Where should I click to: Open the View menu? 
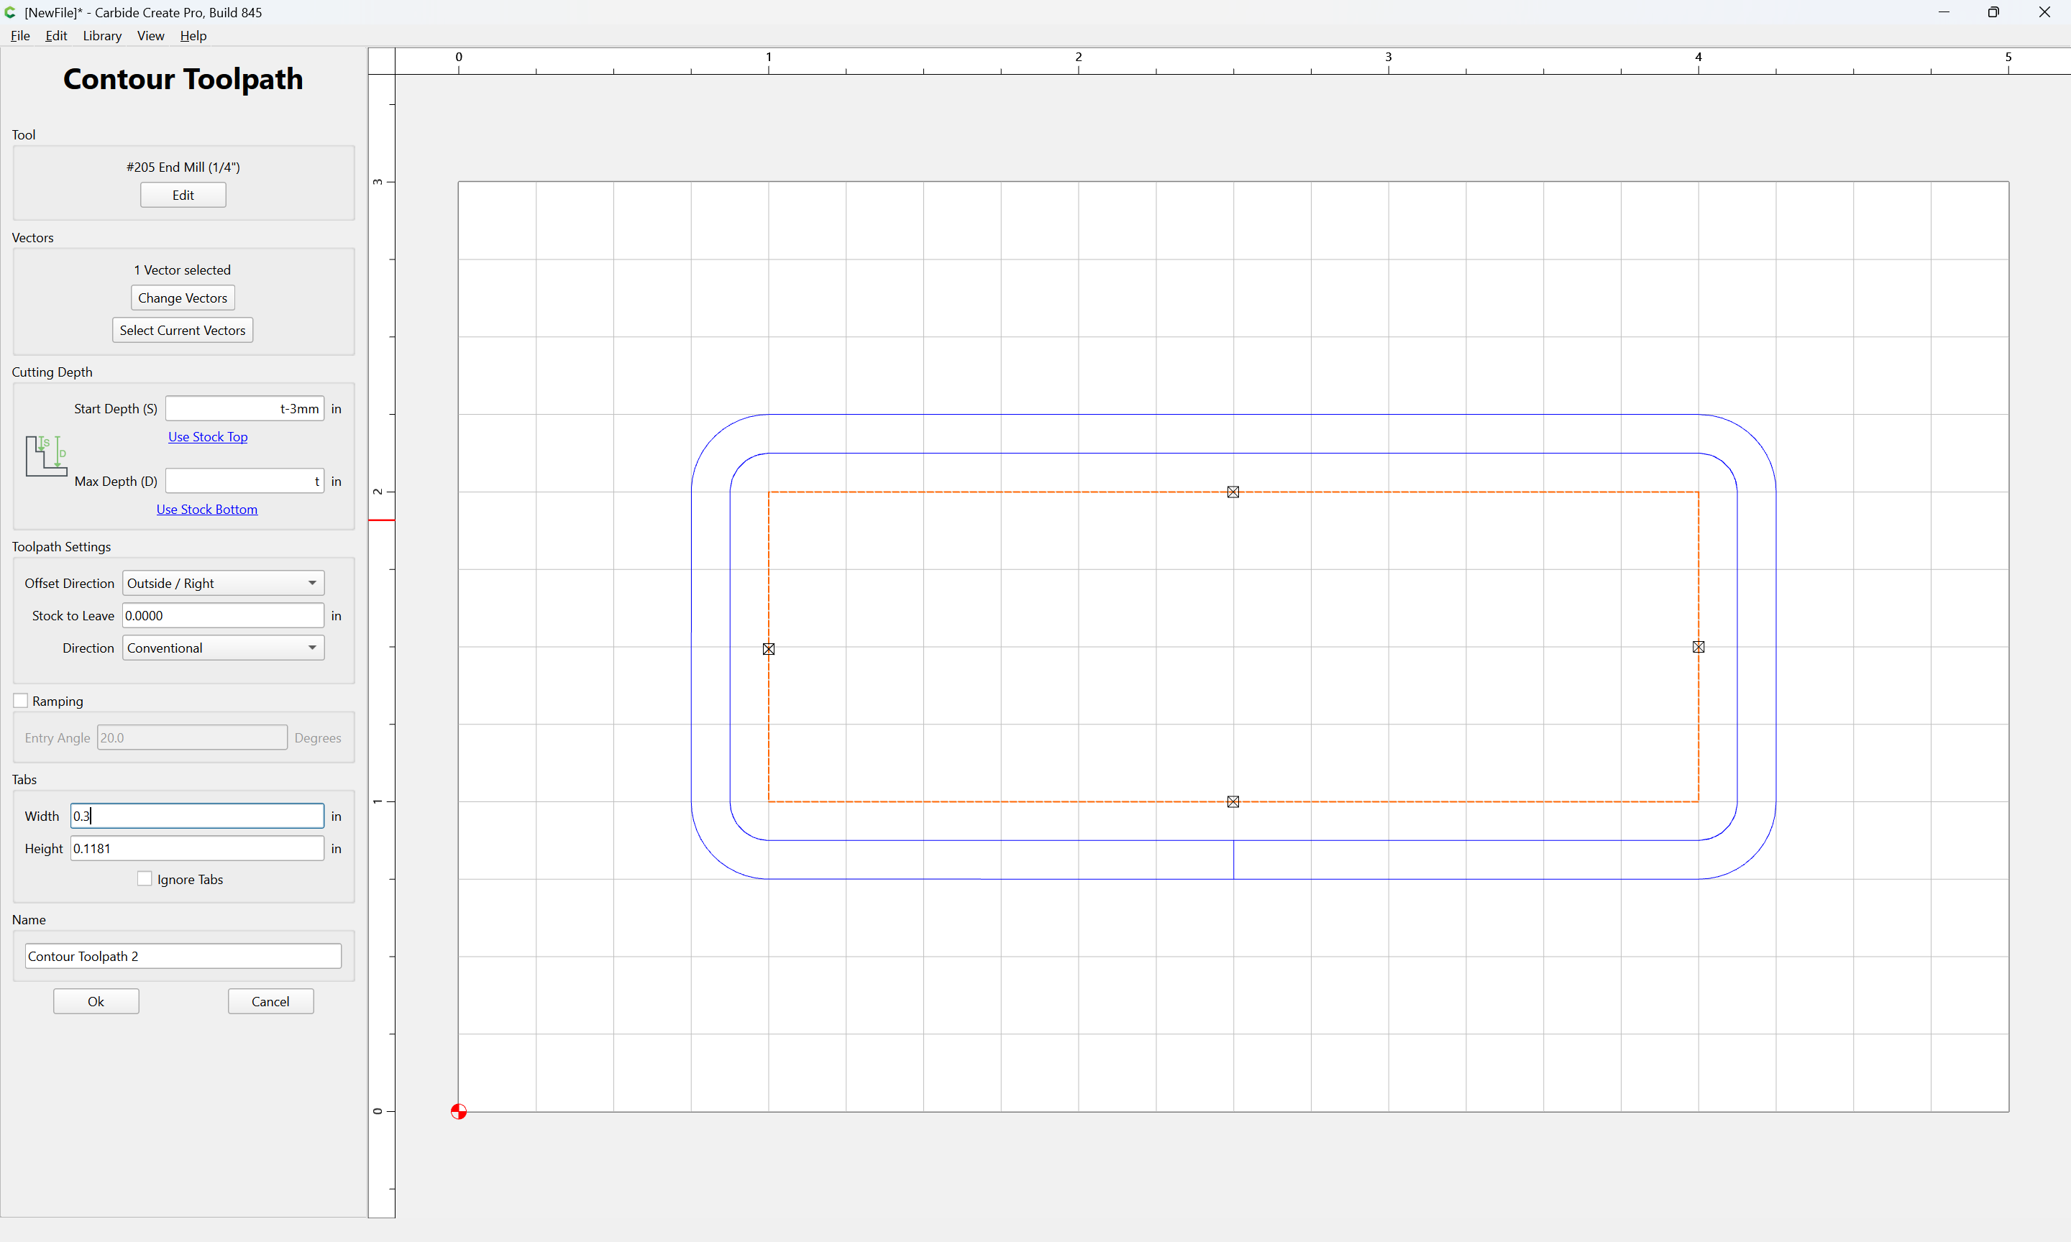click(x=151, y=36)
